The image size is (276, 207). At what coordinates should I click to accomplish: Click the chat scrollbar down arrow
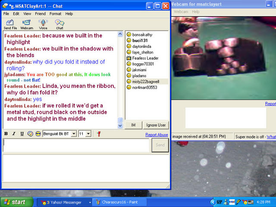pos(120,125)
